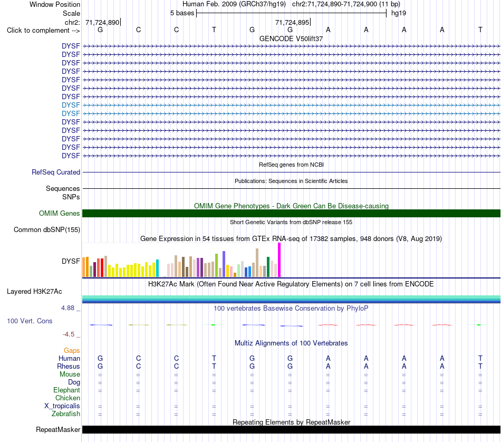Click the hg19 label beside the scale bar
The height and width of the screenshot is (442, 501).
click(x=399, y=13)
